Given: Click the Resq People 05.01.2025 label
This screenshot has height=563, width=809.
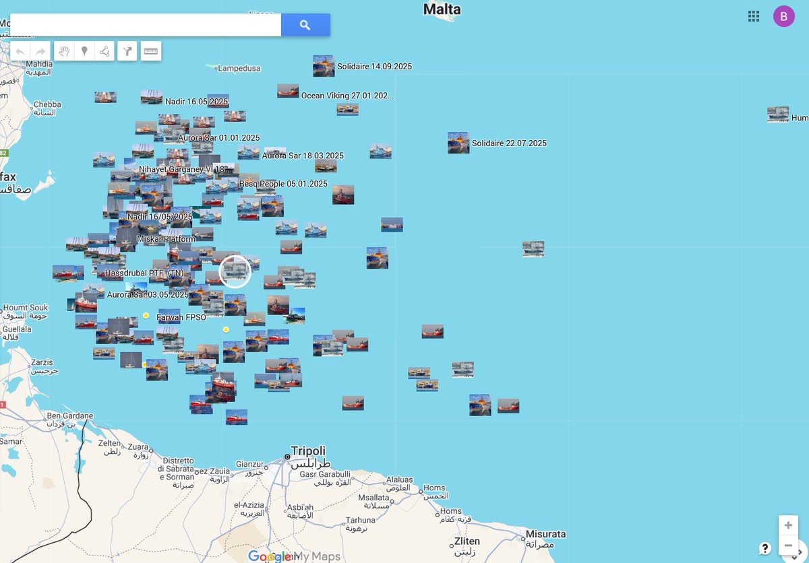Looking at the screenshot, I should pos(283,184).
